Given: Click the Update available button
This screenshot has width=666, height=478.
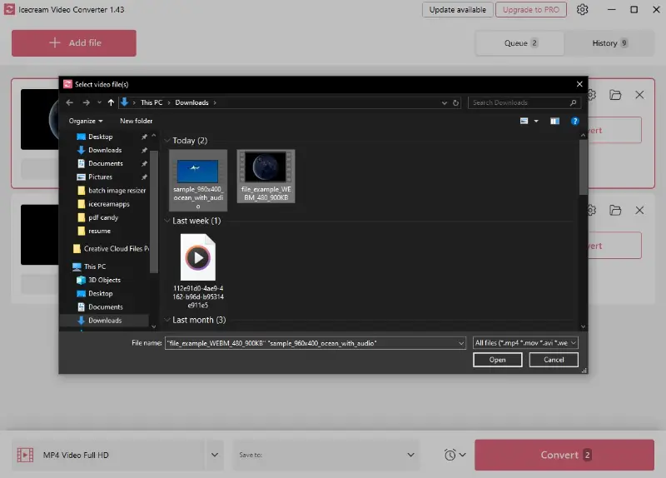Looking at the screenshot, I should tap(457, 9).
